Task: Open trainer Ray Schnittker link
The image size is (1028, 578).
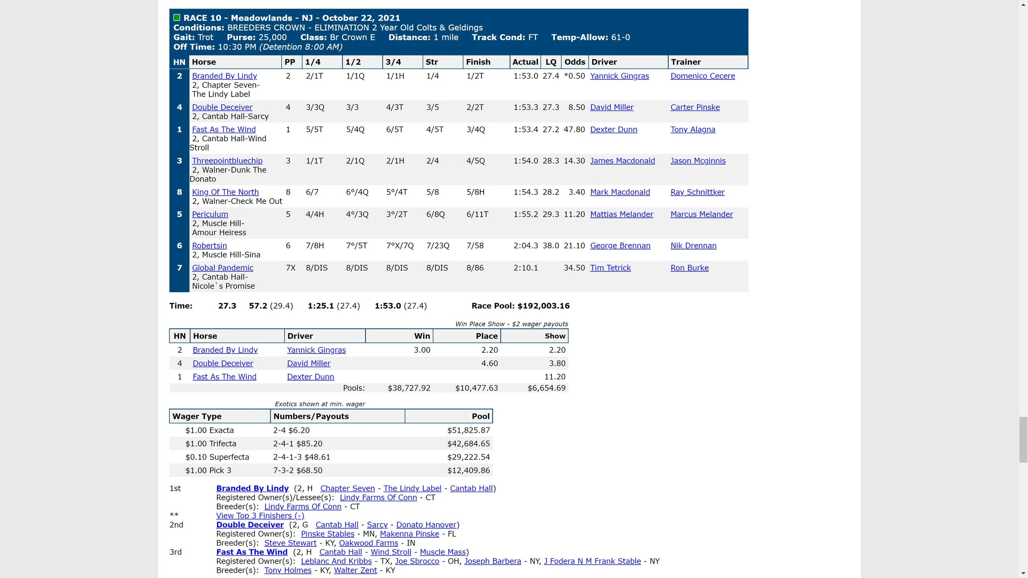Action: 697,192
